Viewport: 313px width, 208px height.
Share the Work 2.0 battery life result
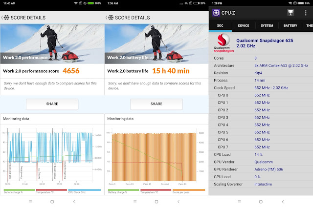156,104
